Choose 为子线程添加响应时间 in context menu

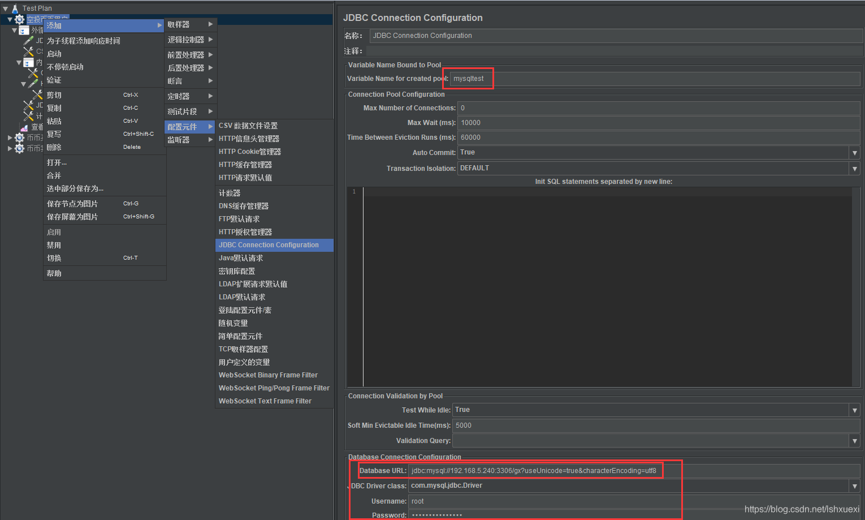(x=104, y=41)
